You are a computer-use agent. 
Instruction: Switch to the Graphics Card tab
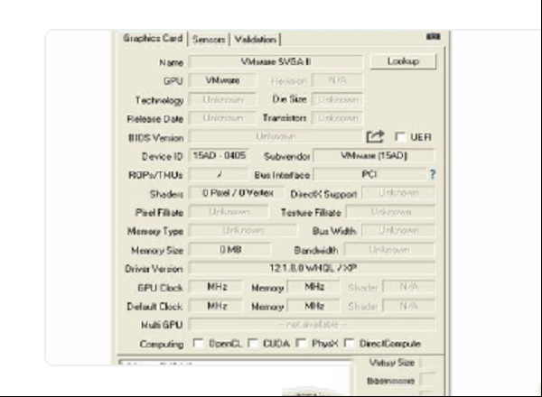153,38
